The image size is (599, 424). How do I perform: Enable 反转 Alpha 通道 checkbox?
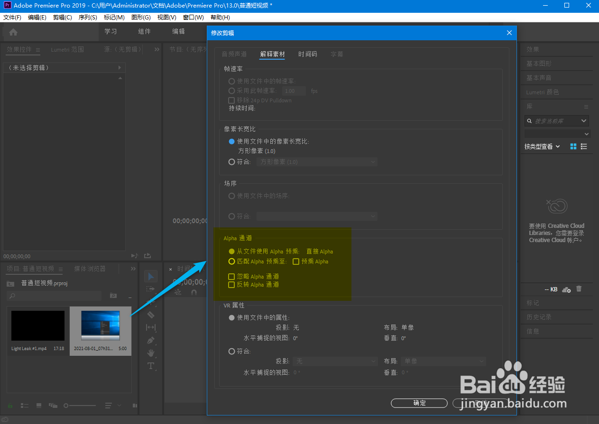232,285
